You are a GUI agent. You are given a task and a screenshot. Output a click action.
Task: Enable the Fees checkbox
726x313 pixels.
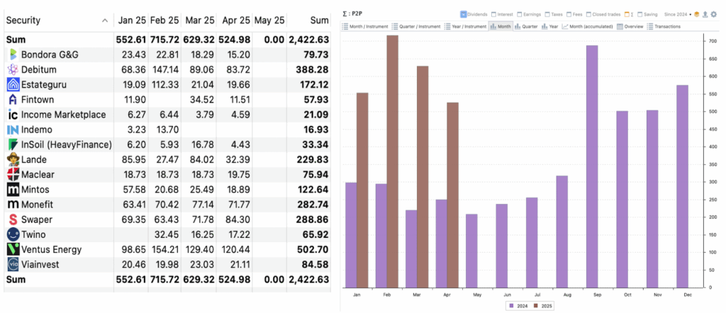569,14
